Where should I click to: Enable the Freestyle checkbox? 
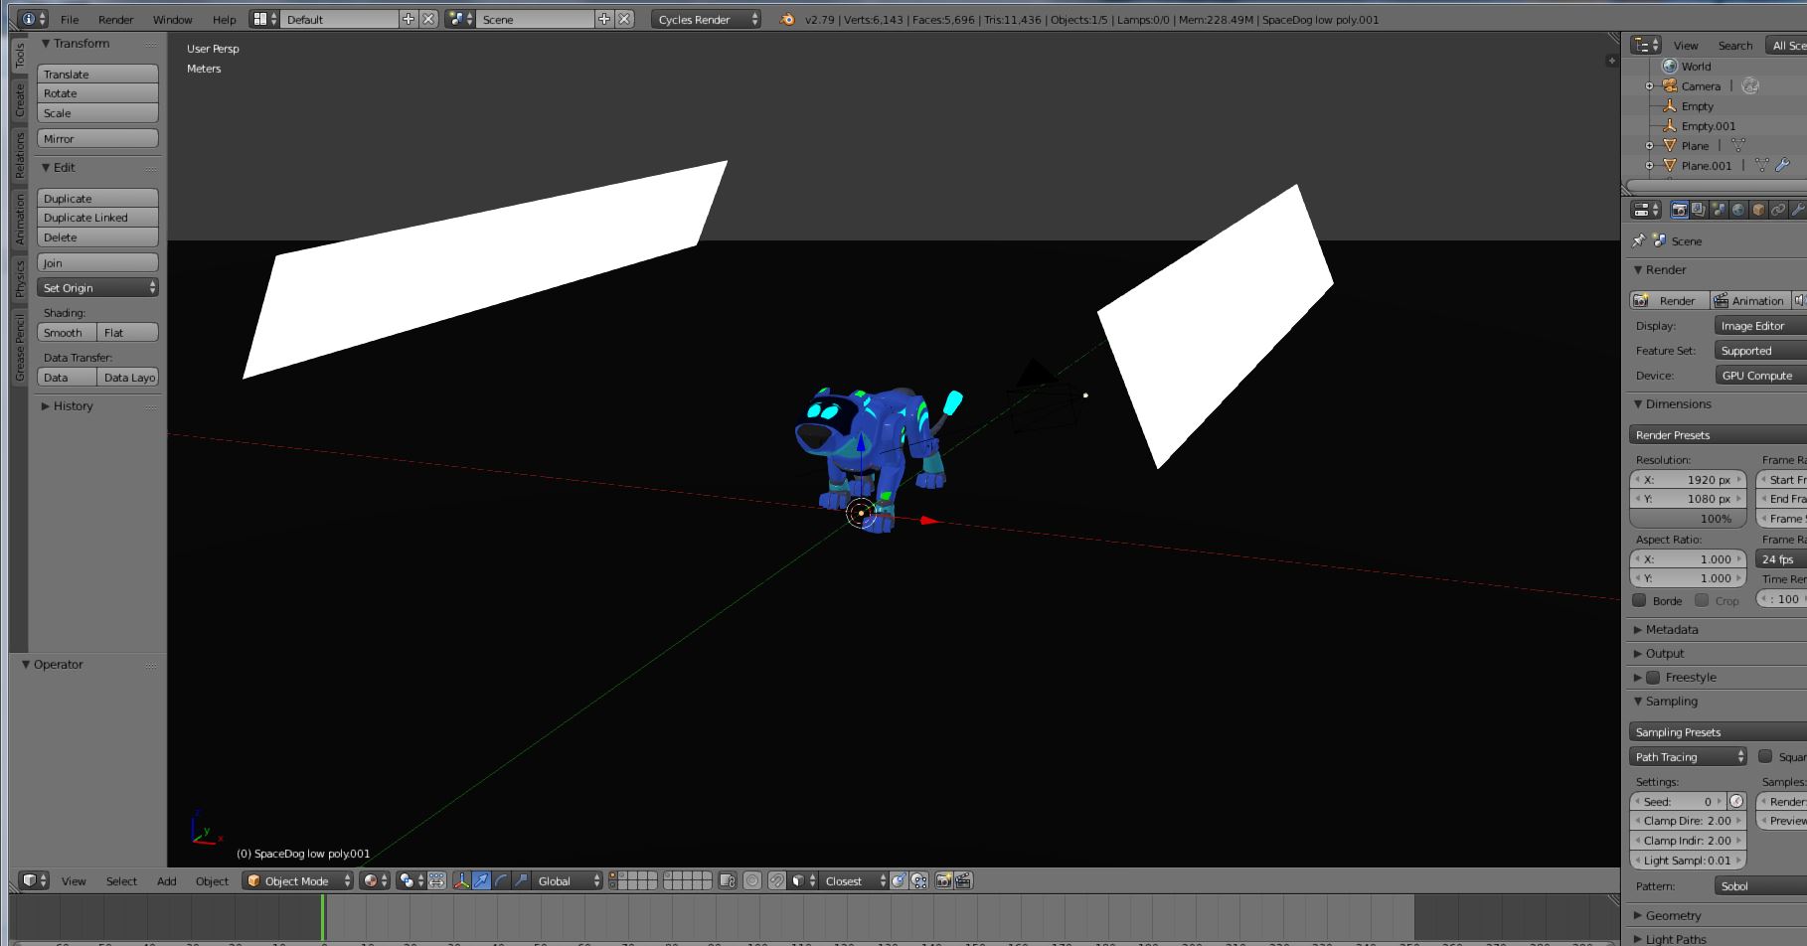click(1653, 678)
